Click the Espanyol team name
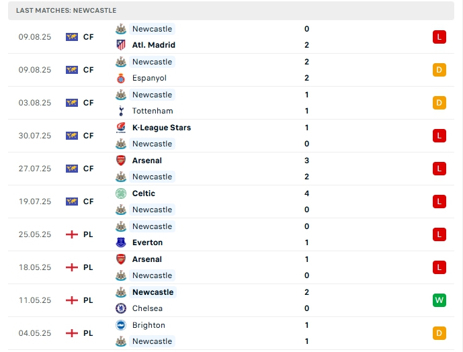This screenshot has height=352, width=463. [149, 78]
